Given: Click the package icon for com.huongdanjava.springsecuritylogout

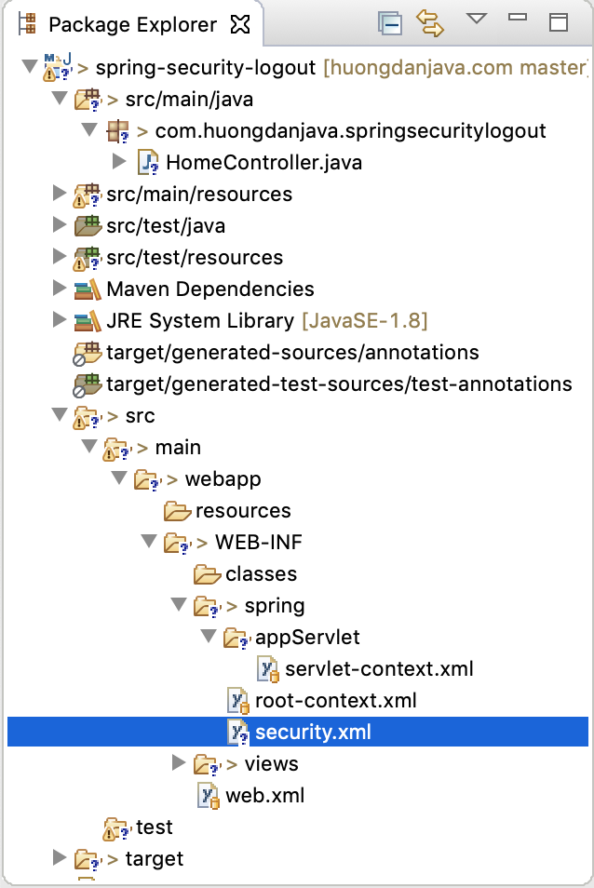Looking at the screenshot, I should coord(118,131).
